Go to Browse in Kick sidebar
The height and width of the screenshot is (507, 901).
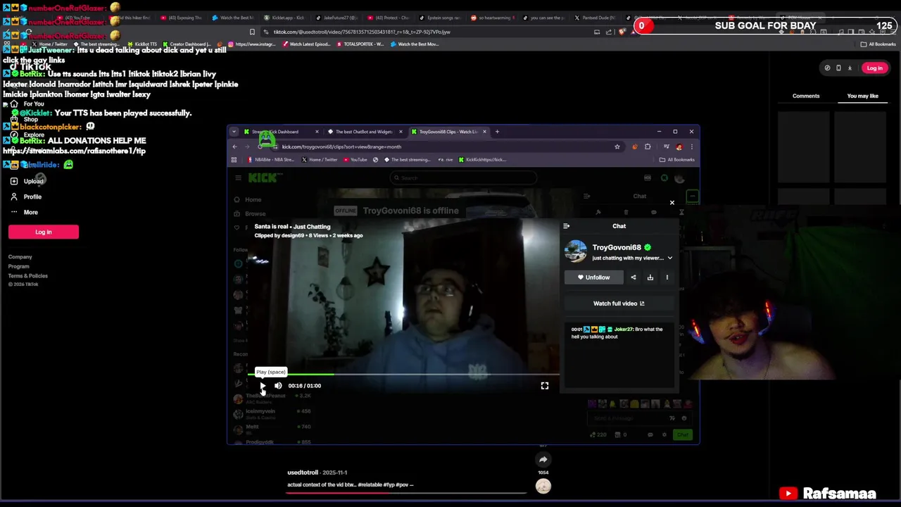pyautogui.click(x=250, y=214)
